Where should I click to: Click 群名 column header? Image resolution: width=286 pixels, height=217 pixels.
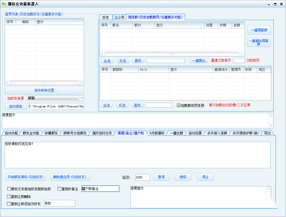(x=122, y=25)
